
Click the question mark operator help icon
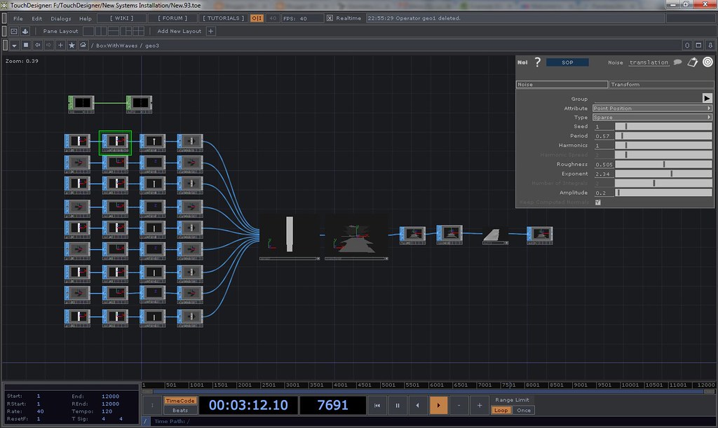point(538,62)
